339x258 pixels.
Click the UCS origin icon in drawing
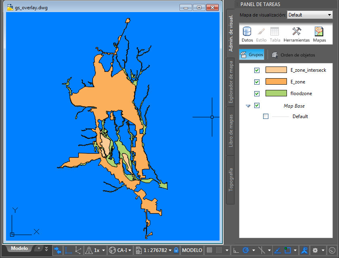(x=12, y=235)
